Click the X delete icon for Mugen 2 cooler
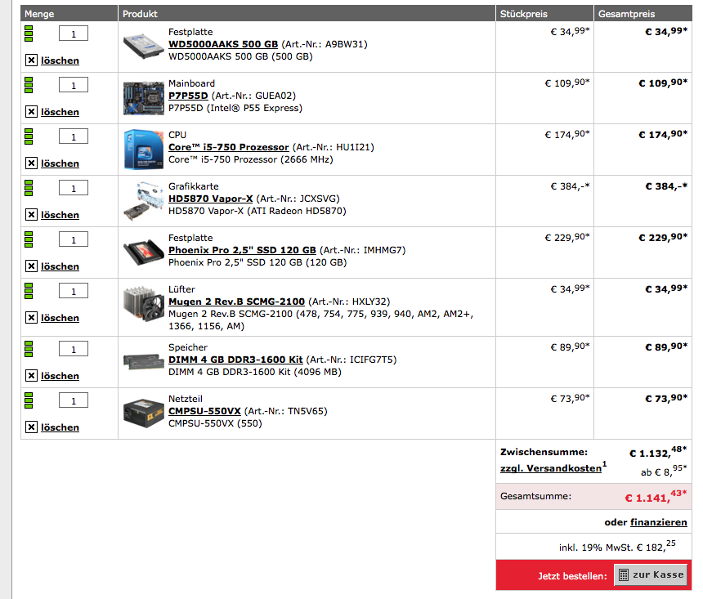The width and height of the screenshot is (703, 599). coord(31,318)
